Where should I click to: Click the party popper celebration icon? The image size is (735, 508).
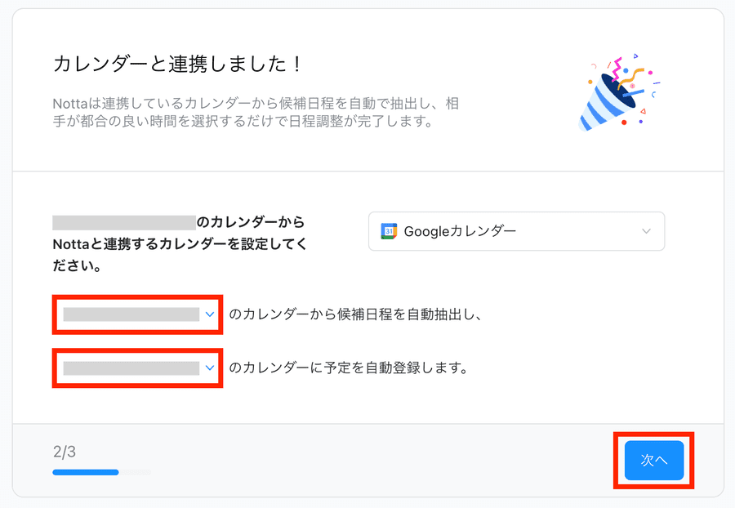pyautogui.click(x=612, y=91)
